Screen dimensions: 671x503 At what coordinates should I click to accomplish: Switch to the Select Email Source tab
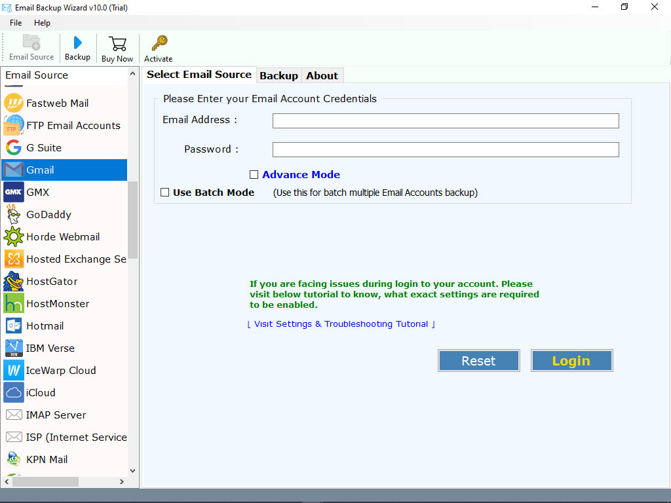[x=199, y=75]
